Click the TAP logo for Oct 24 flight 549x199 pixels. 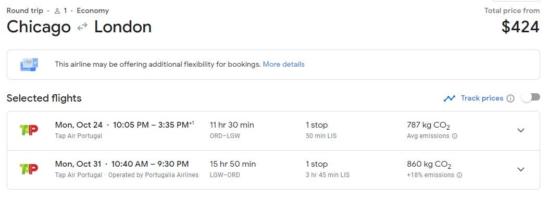29,130
